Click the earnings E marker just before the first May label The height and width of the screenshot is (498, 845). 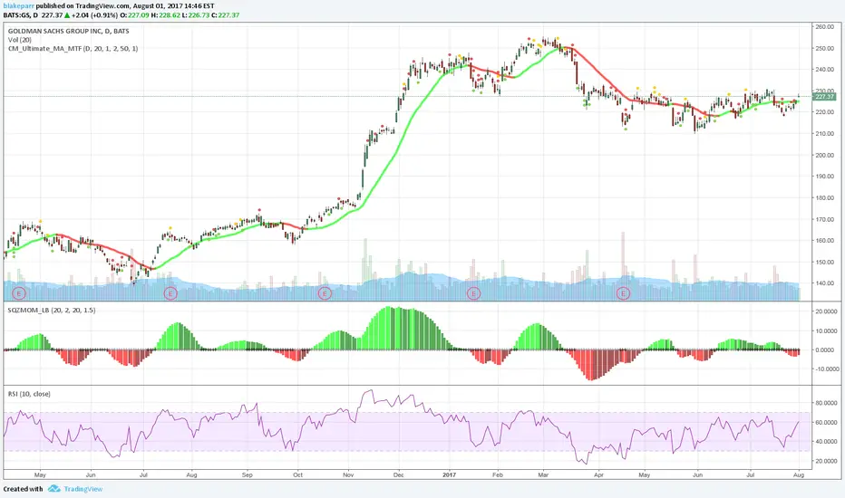click(x=19, y=293)
